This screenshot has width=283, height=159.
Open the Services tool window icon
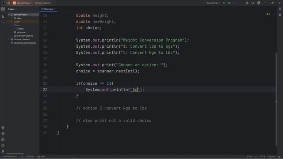pos(3,134)
